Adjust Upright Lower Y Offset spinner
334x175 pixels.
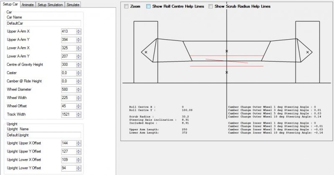point(78,168)
